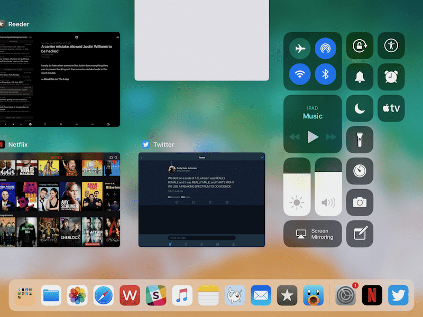Open Apple TV remote control

point(391,109)
